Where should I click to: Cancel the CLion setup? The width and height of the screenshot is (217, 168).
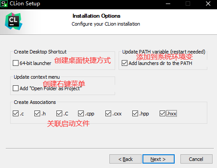point(196,159)
